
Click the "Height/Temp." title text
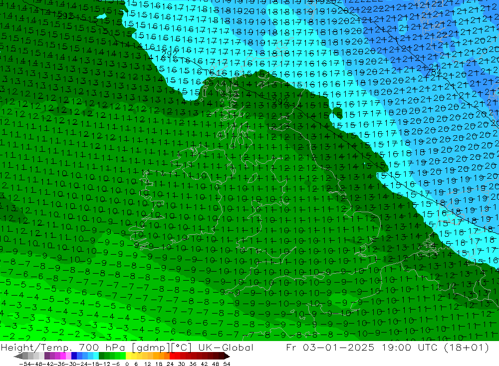[x=36, y=347]
